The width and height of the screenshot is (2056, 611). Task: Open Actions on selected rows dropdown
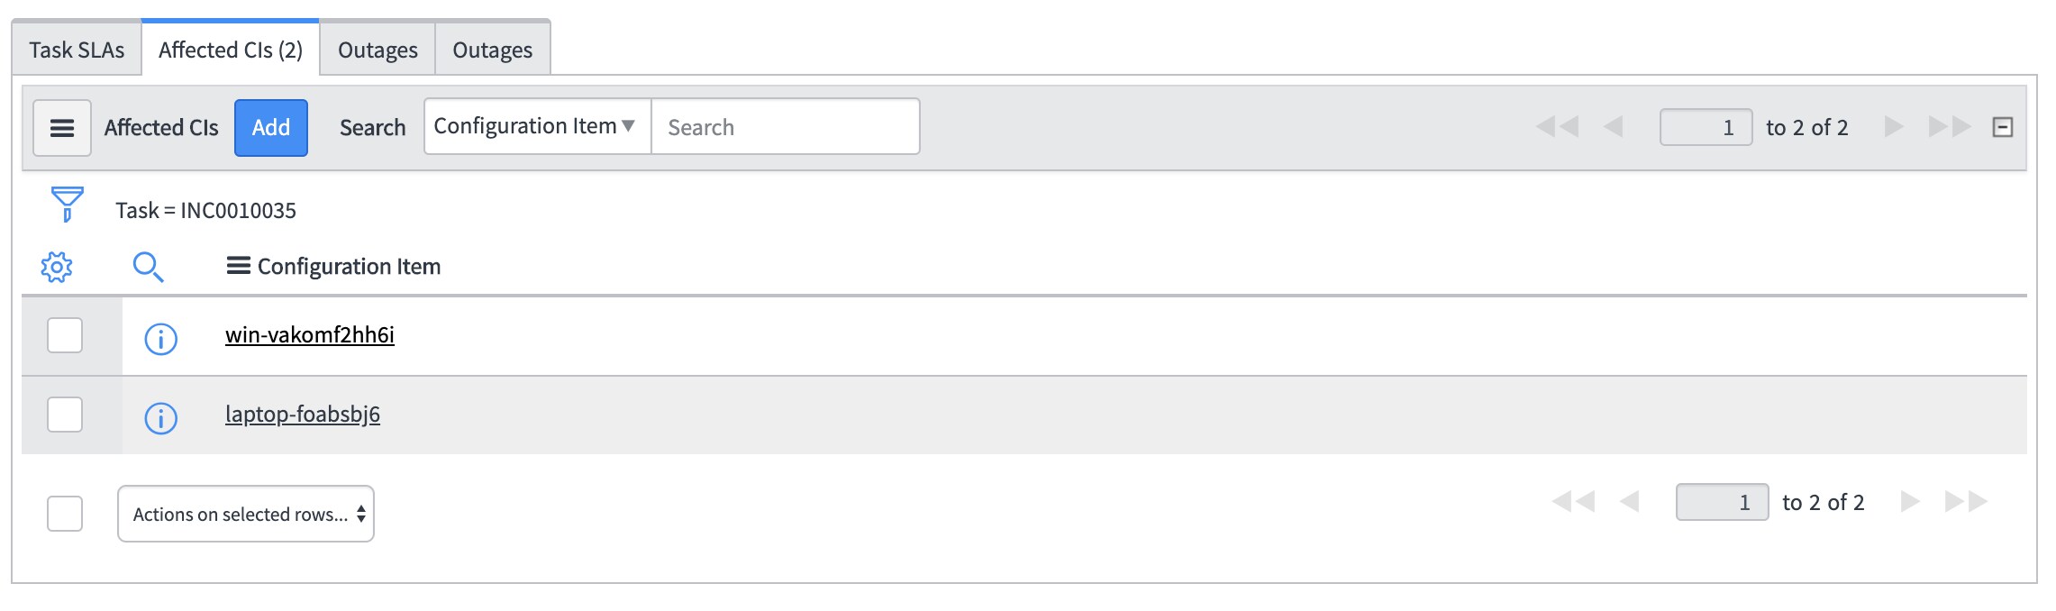(246, 514)
